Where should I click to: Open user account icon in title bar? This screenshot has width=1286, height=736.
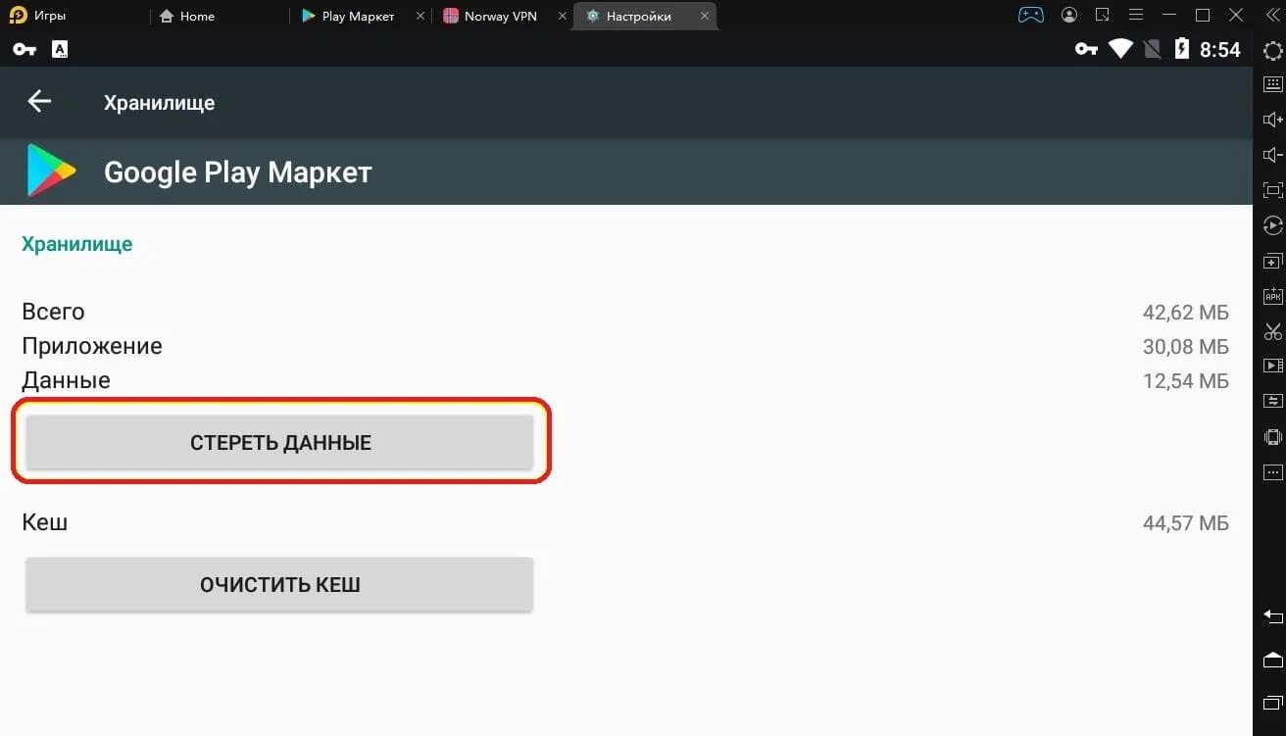[x=1069, y=16]
